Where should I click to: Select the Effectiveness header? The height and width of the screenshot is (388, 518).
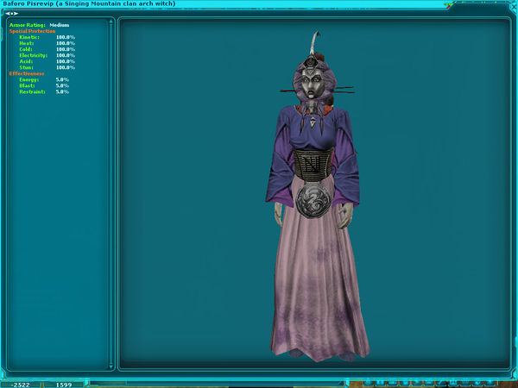pos(26,73)
